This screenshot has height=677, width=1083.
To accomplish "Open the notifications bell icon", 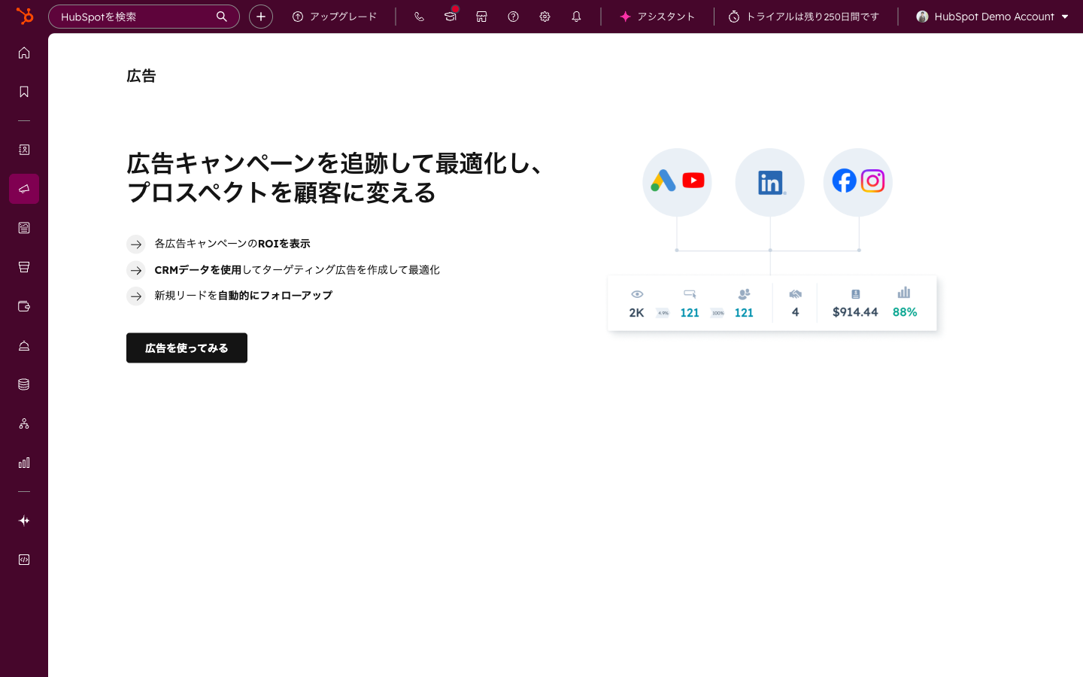I will 577,17.
